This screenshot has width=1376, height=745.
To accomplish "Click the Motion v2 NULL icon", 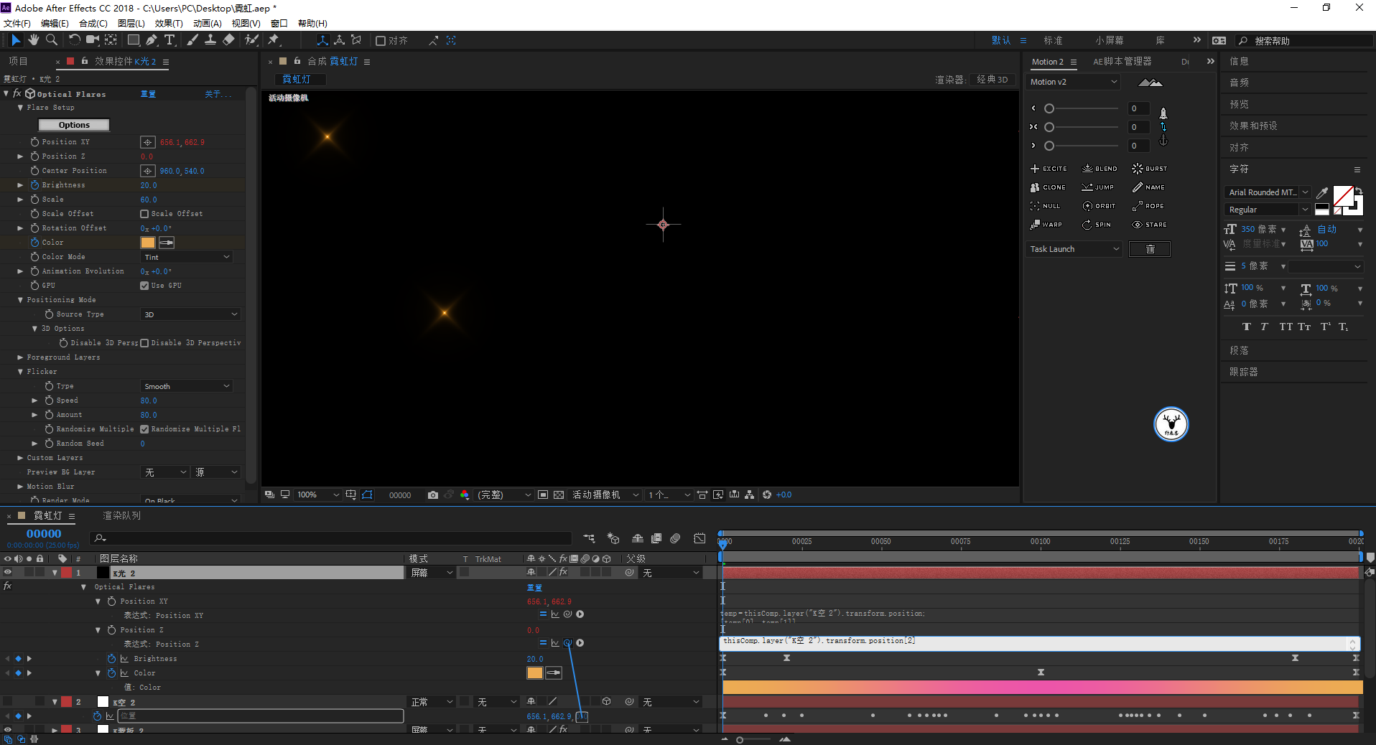I will tap(1045, 206).
